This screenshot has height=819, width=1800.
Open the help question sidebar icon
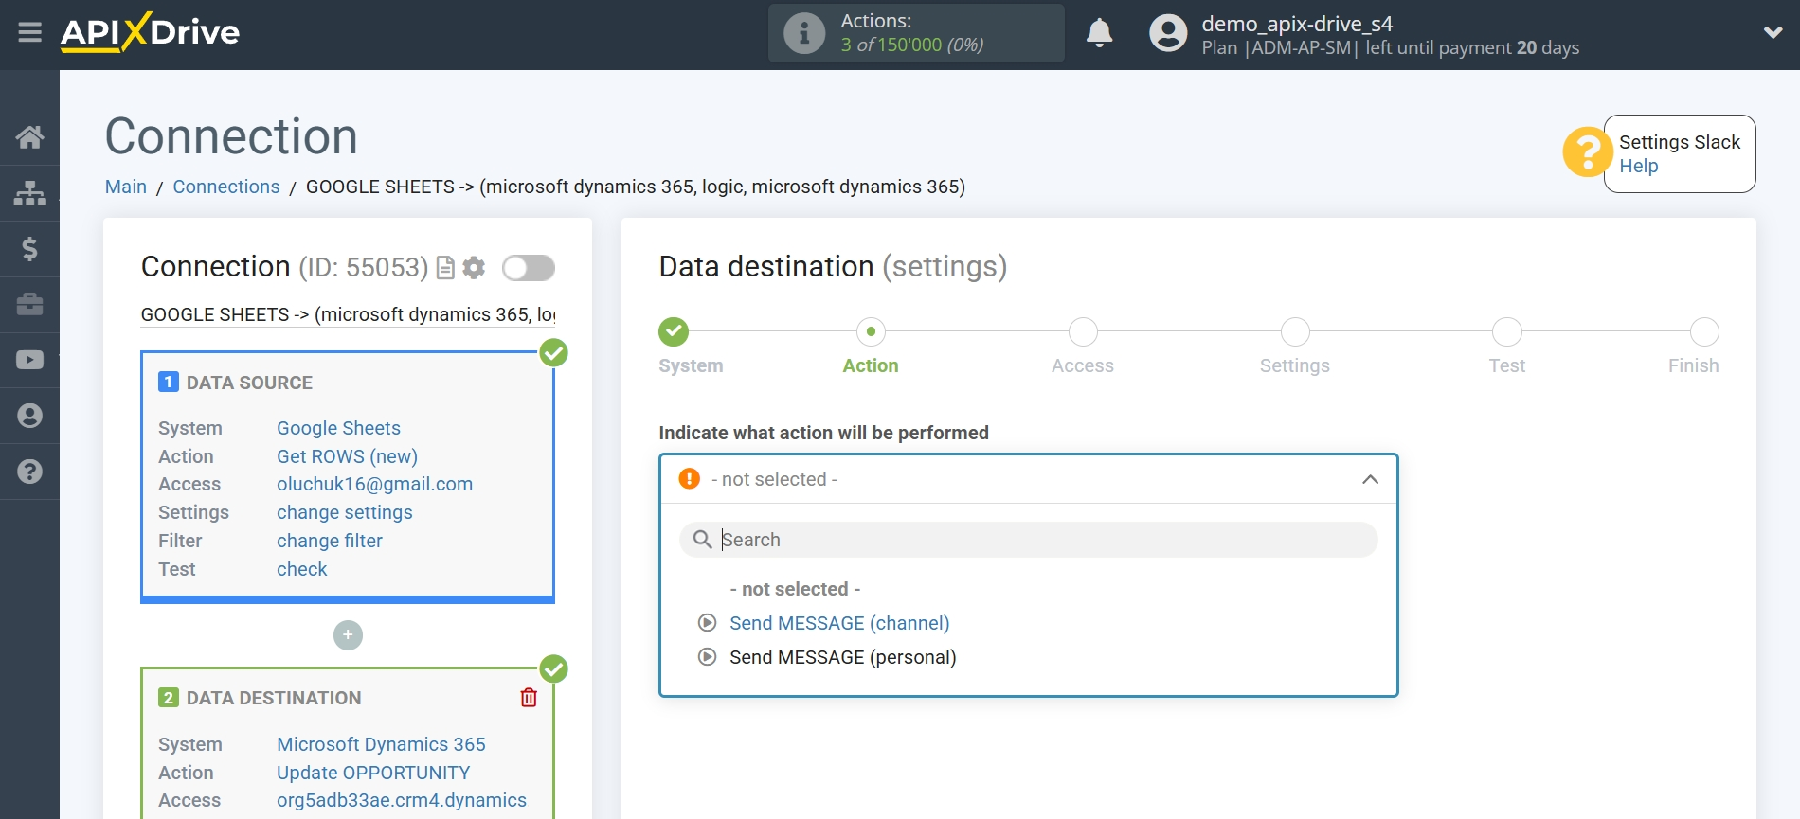coord(29,472)
